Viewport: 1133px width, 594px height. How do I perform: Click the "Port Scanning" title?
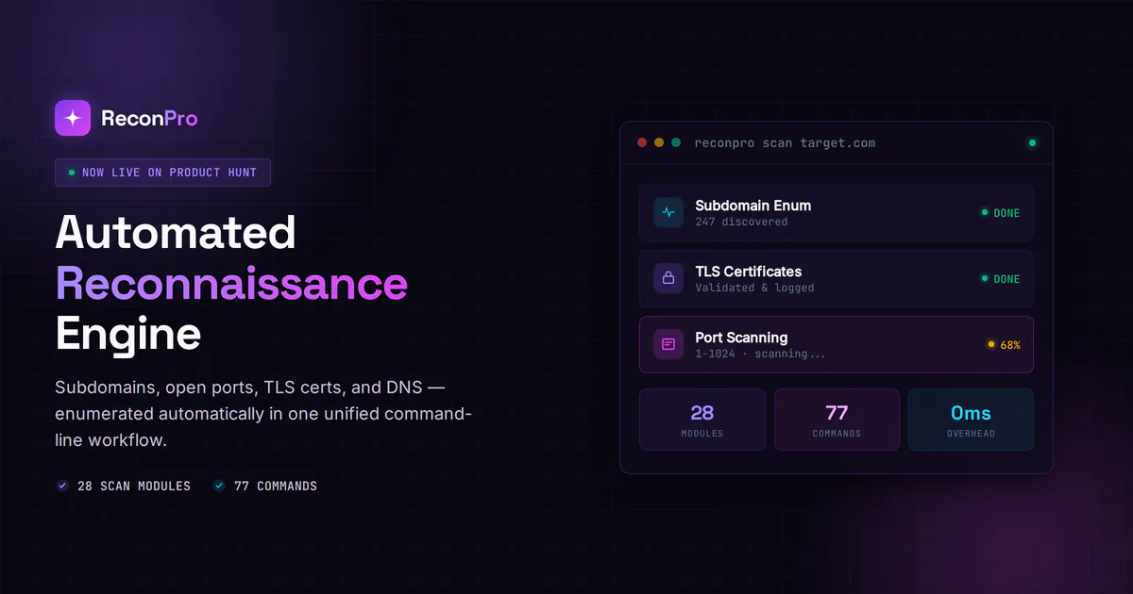click(741, 338)
